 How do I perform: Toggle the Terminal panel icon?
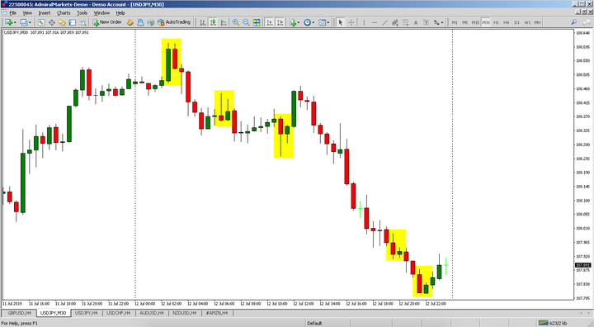tap(73, 22)
